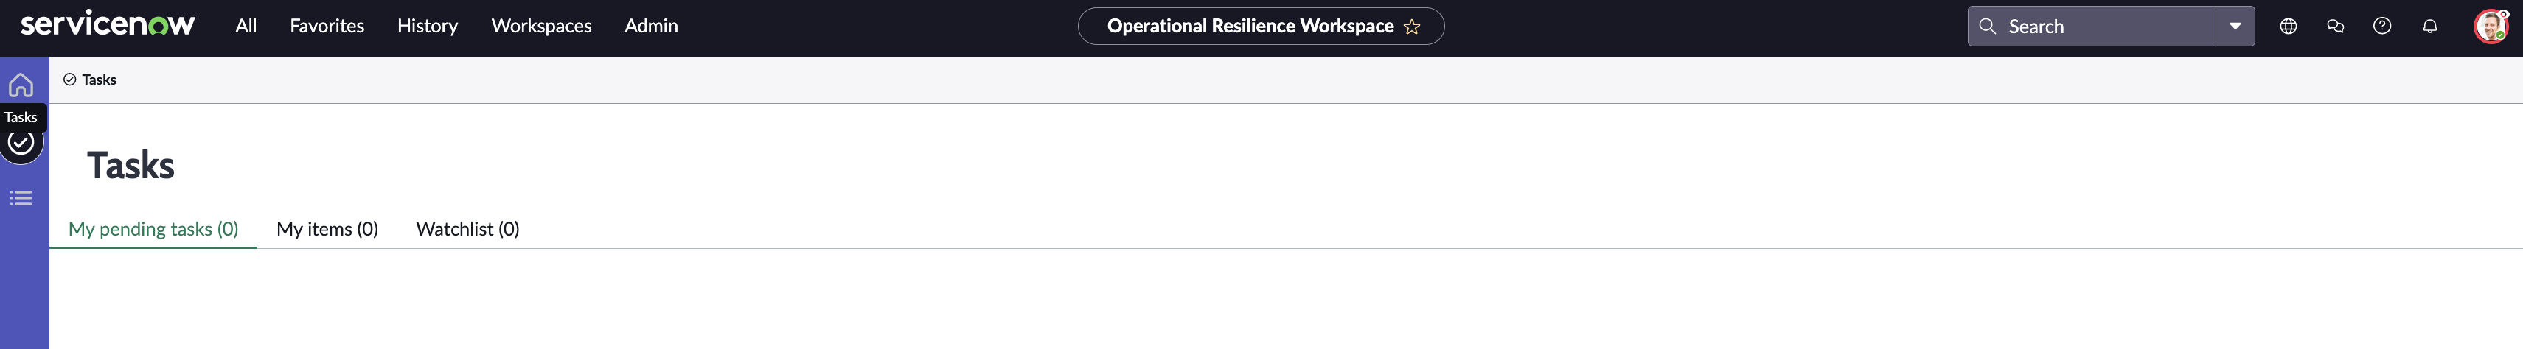
Task: Open the History menu
Action: point(427,27)
